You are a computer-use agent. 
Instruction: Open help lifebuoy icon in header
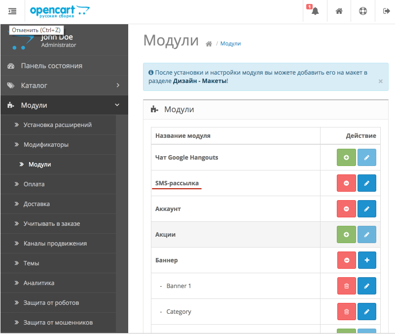pos(363,11)
